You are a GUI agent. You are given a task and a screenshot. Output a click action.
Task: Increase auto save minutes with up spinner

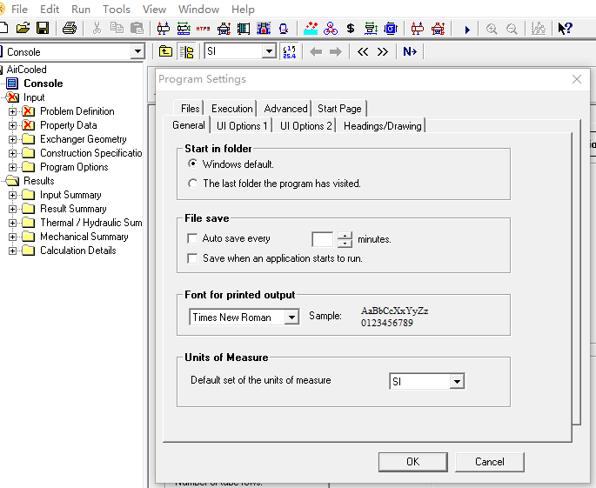345,236
